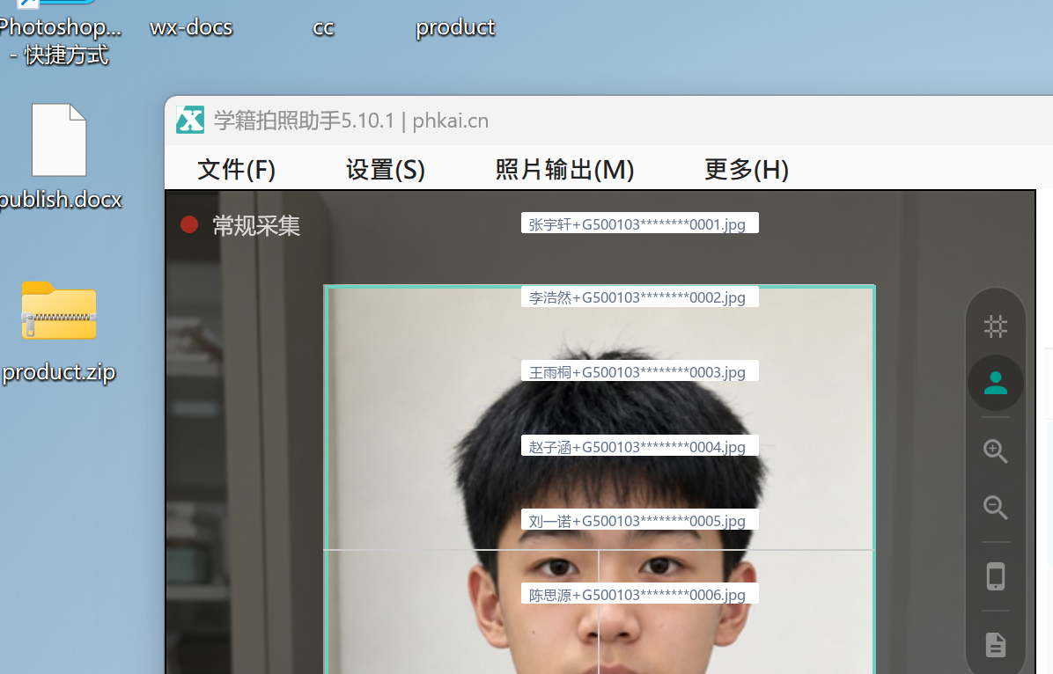Select 刘一诺+G500103********0005.jpg filename
Screen dimensions: 1053x674
639,520
